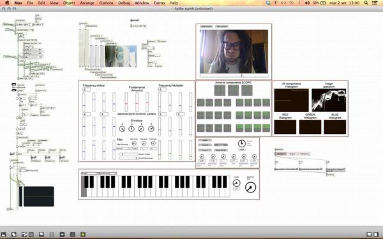The width and height of the screenshot is (383, 239).
Task: Click the Spotlight search icon
Action: 366,3
